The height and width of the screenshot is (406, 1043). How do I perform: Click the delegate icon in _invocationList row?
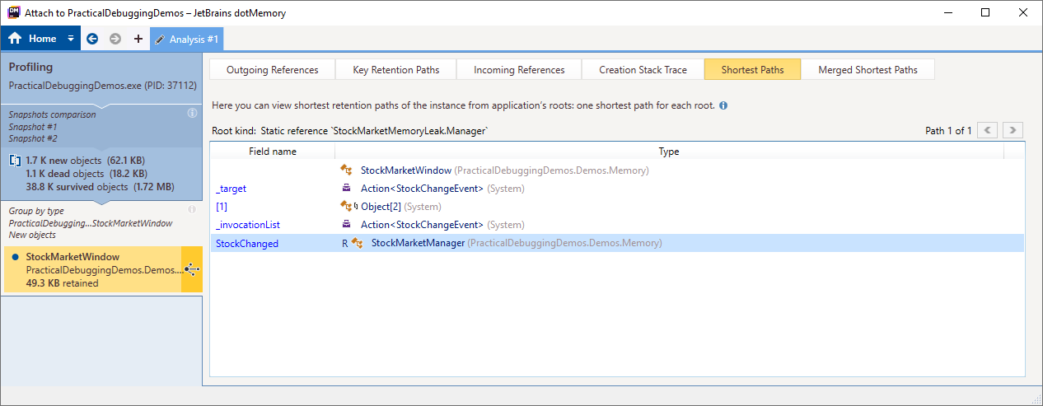pos(346,225)
